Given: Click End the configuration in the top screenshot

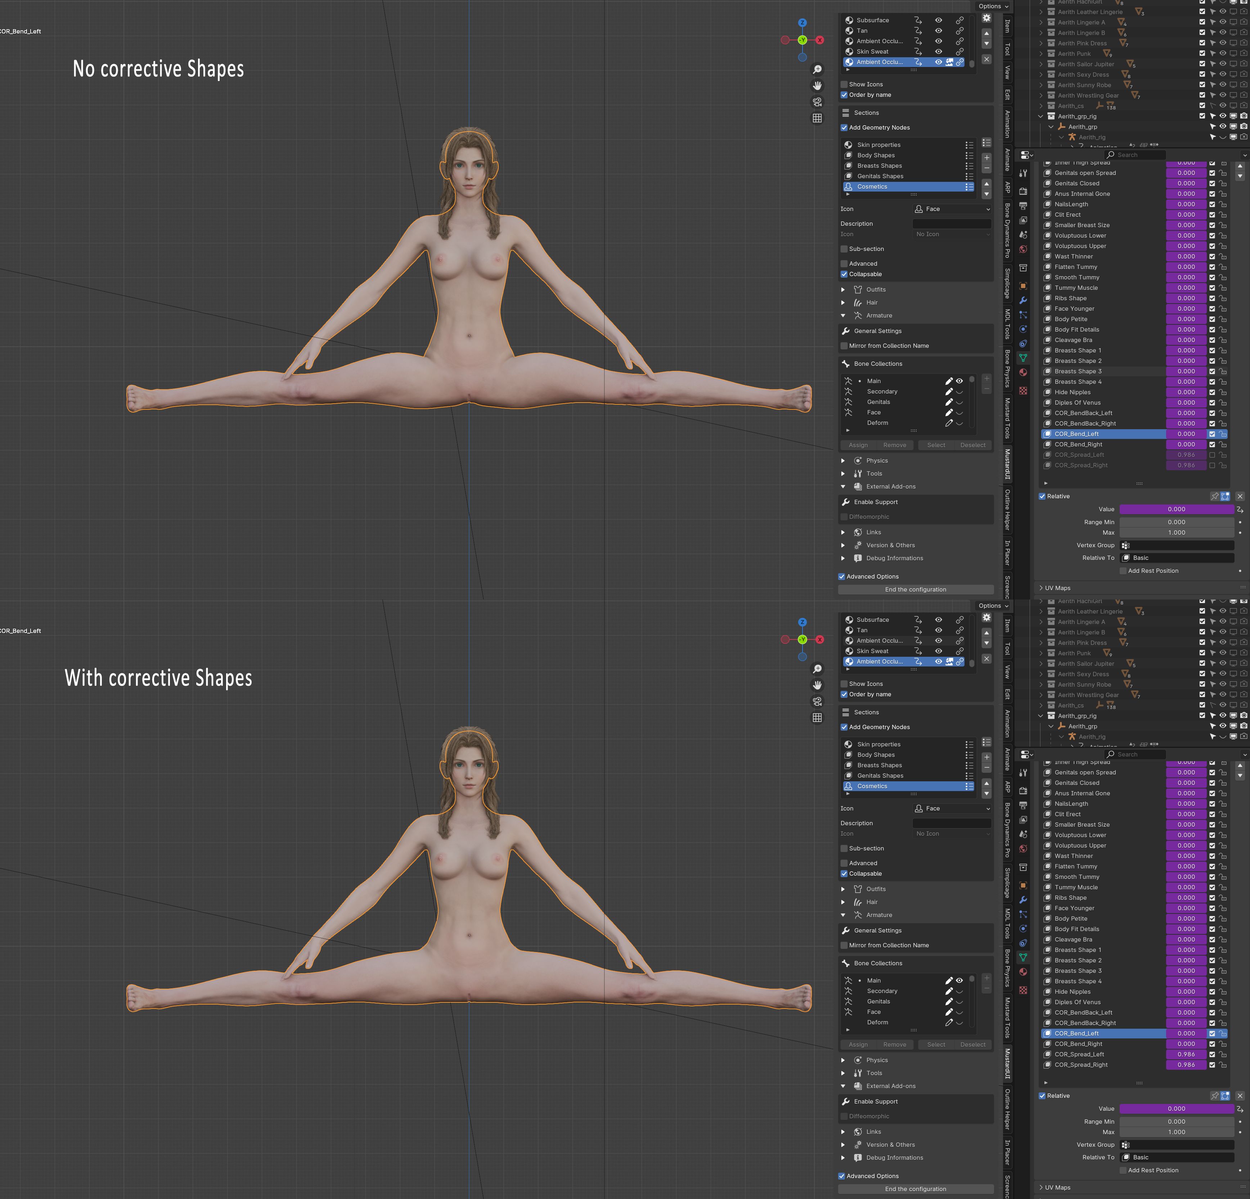Looking at the screenshot, I should coord(916,590).
